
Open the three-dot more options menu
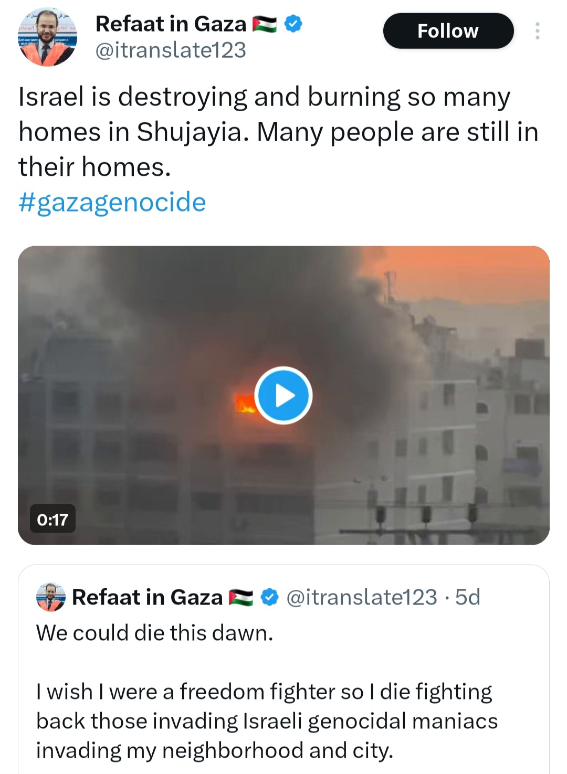[x=537, y=31]
